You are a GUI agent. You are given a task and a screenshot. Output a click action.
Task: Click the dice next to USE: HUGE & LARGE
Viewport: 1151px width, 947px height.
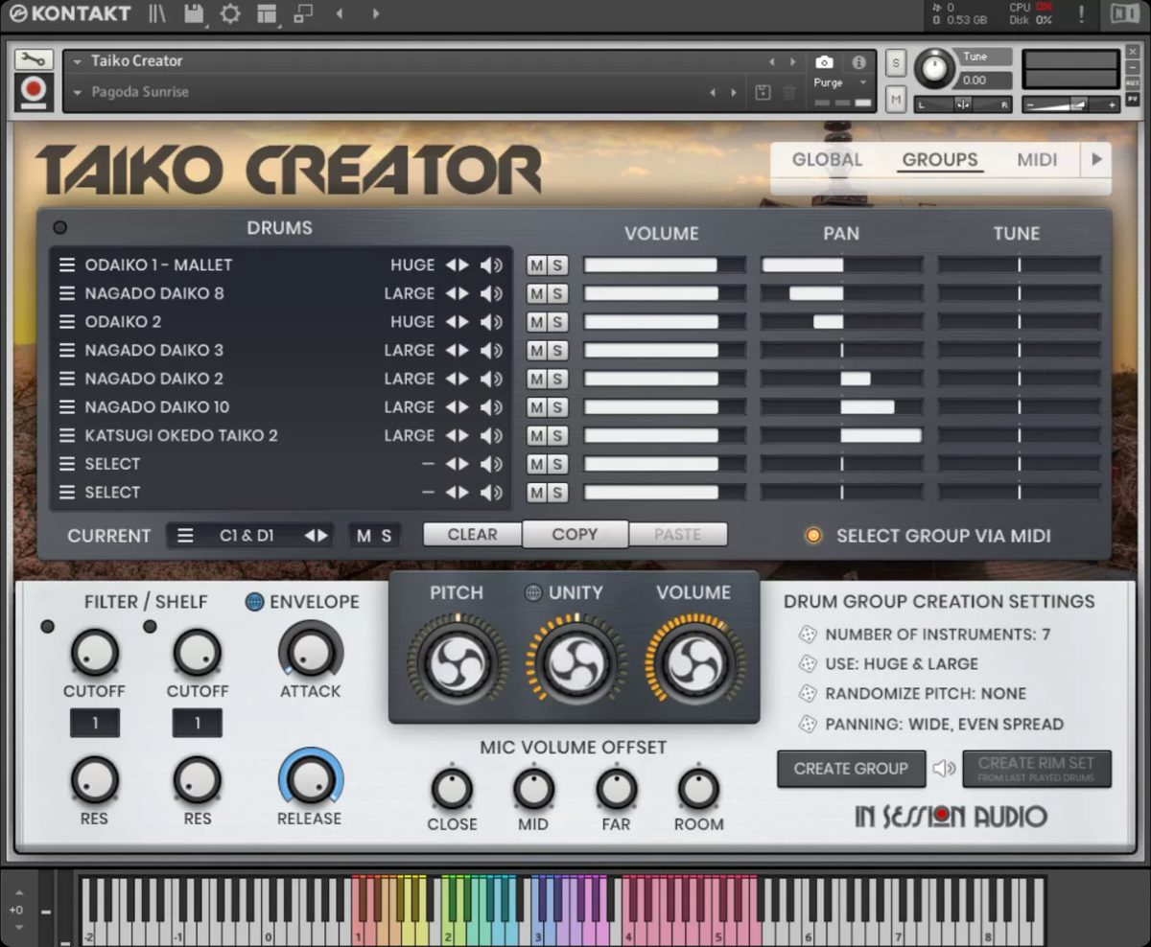click(809, 664)
